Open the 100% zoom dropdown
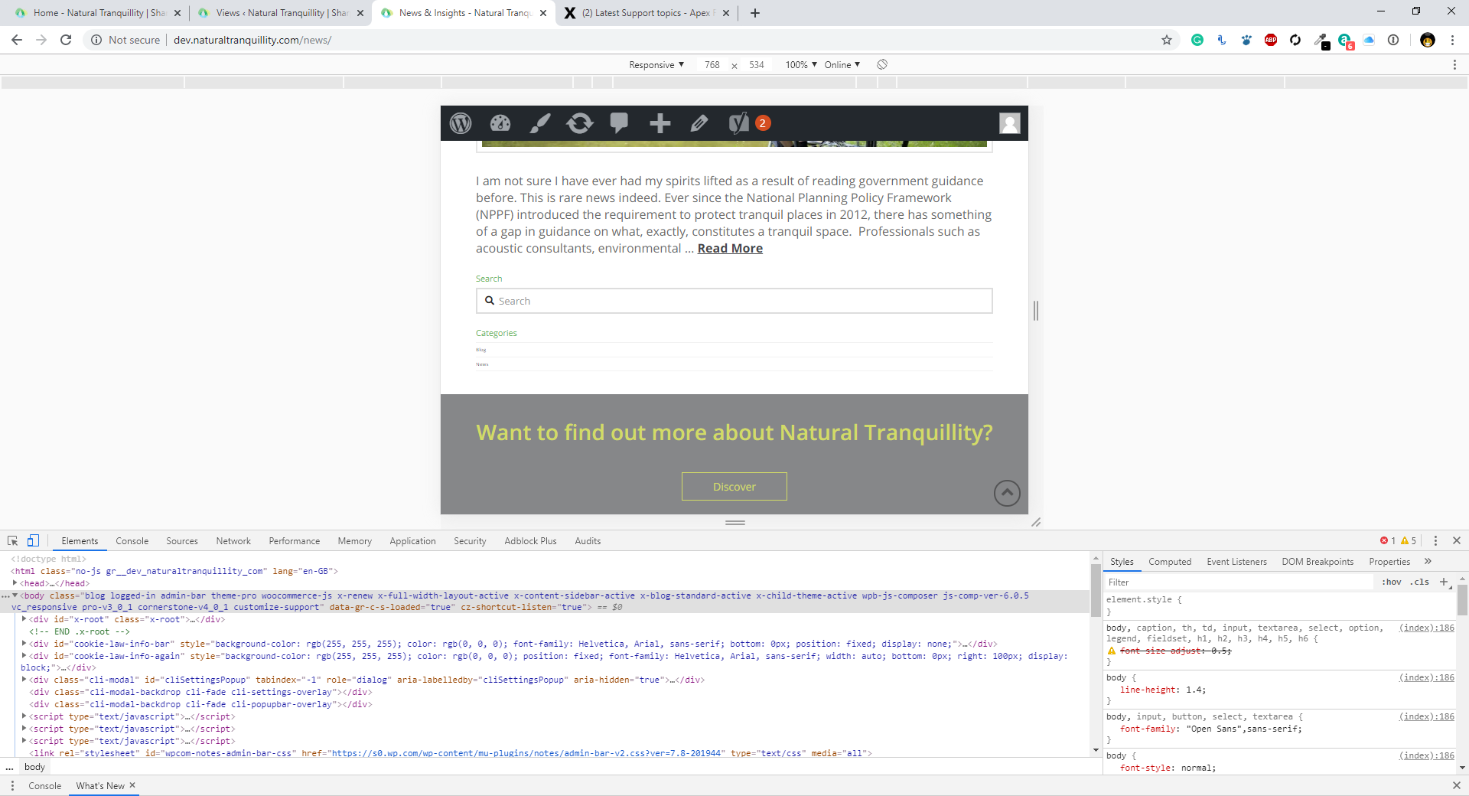The width and height of the screenshot is (1469, 796). (801, 65)
